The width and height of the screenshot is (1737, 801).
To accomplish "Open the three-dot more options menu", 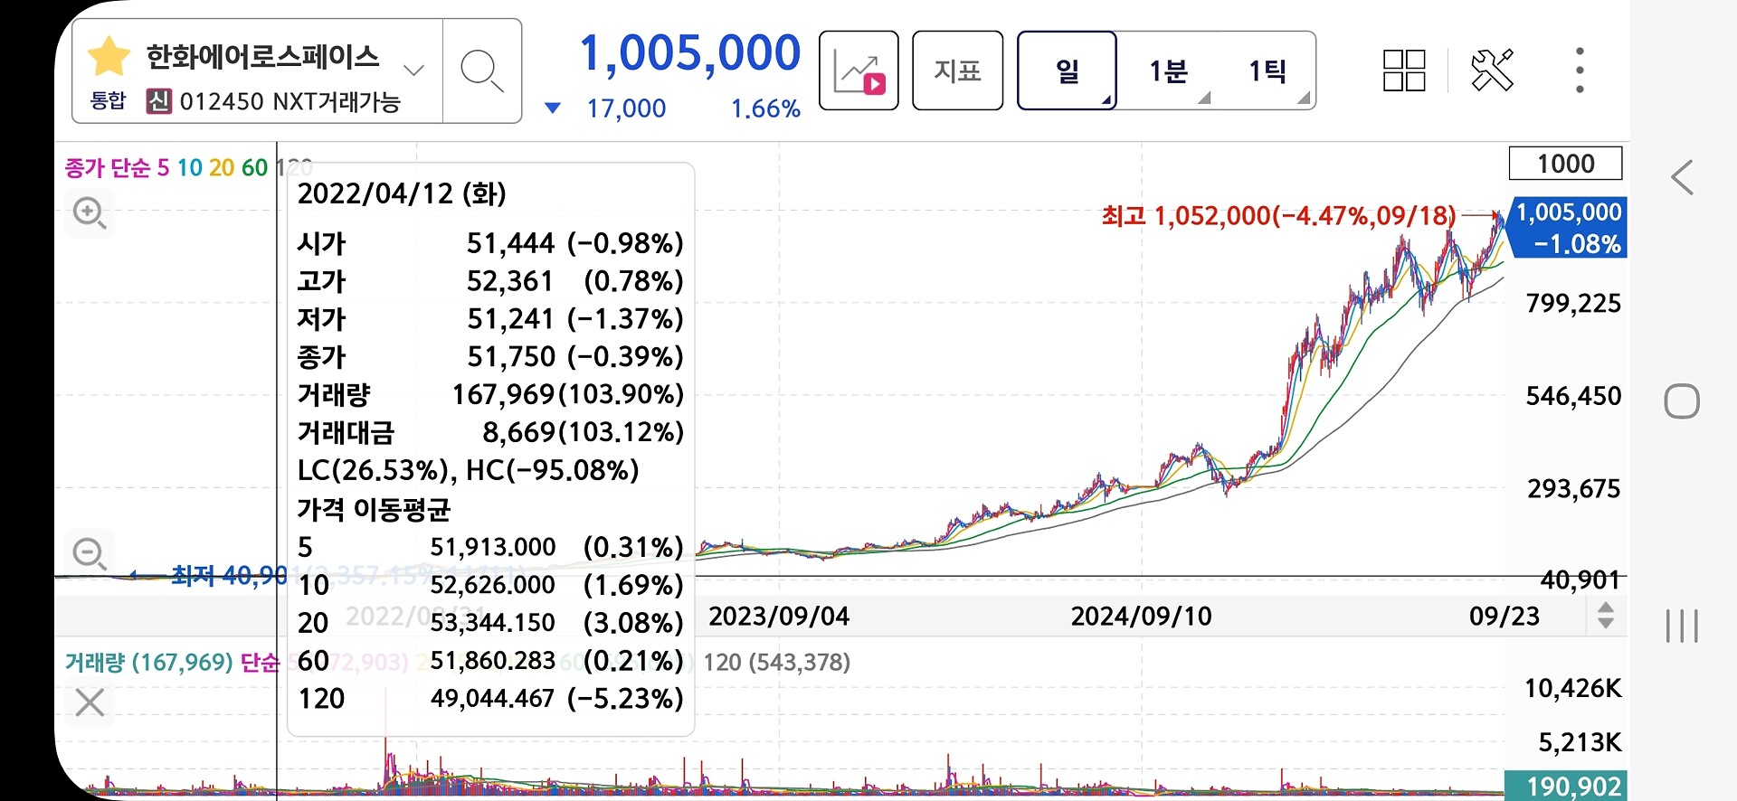I will (1580, 70).
